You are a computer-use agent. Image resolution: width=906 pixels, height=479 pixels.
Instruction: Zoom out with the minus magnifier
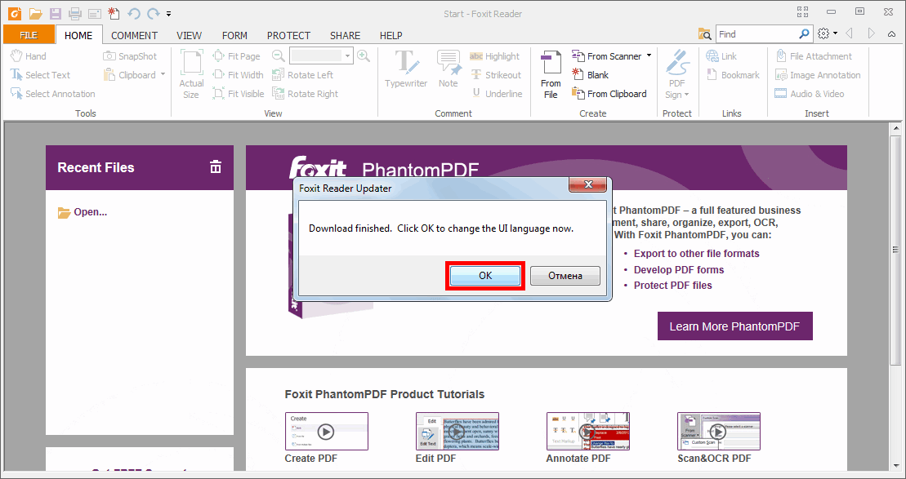point(279,56)
